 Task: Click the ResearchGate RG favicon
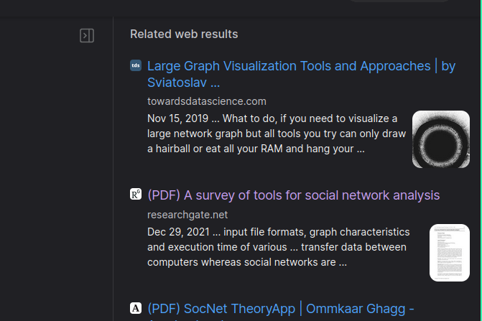[x=136, y=194]
